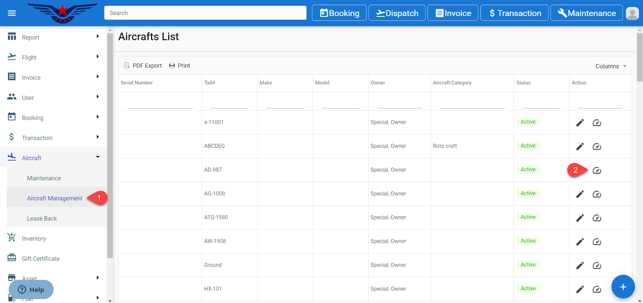Image resolution: width=643 pixels, height=303 pixels.
Task: Collapse the Aircraft sidebar section
Action: click(53, 158)
